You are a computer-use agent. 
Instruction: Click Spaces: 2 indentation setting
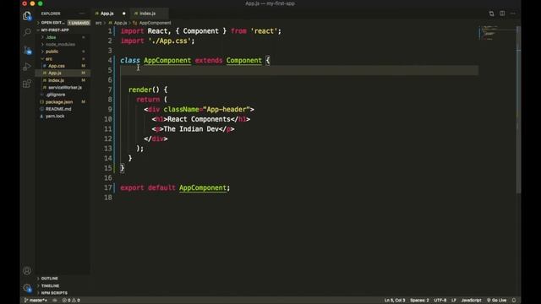coord(419,301)
